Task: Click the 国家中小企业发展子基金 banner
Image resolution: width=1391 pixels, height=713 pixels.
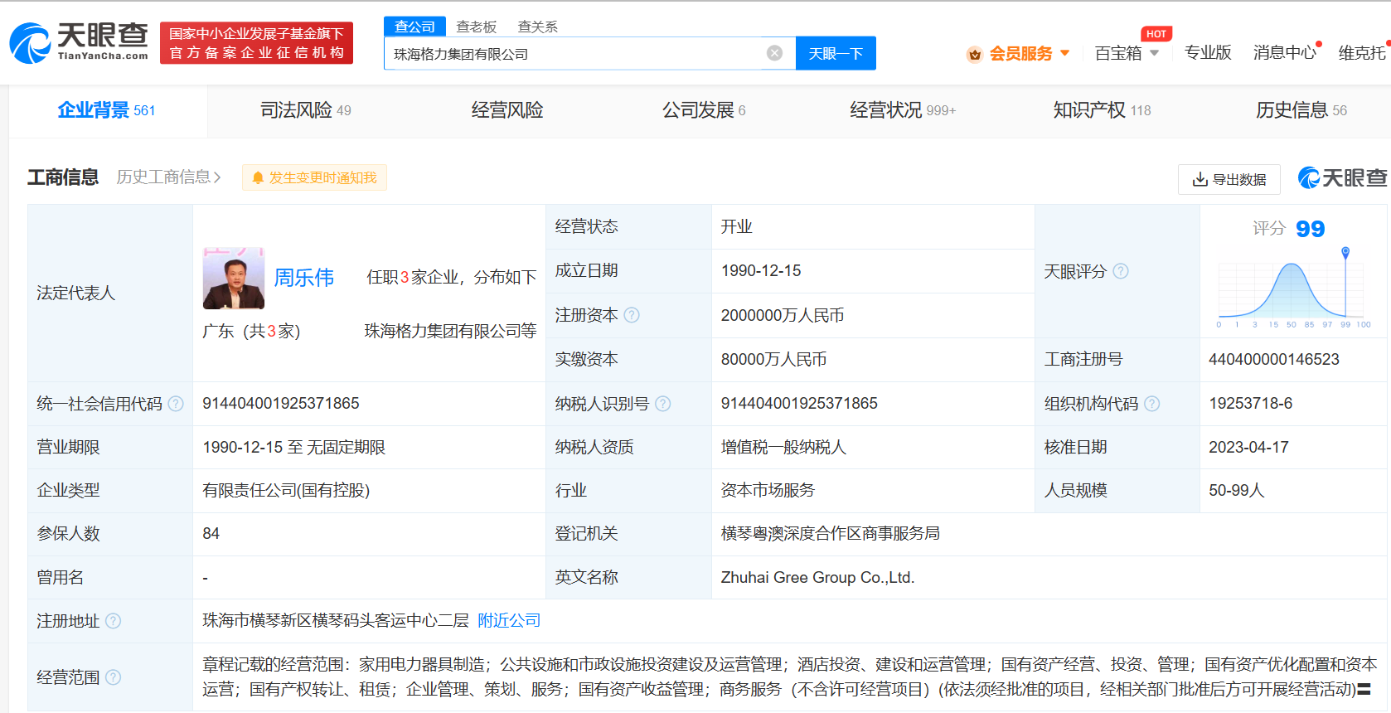Action: [x=256, y=43]
